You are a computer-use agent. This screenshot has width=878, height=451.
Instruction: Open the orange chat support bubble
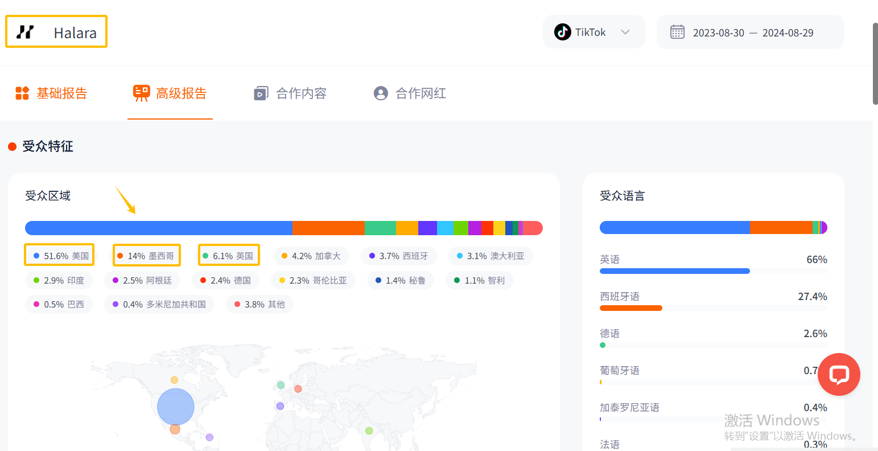click(x=839, y=374)
